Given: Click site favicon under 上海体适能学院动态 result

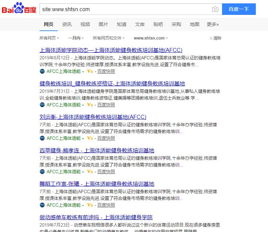Looking at the screenshot, I should (x=42, y=71).
